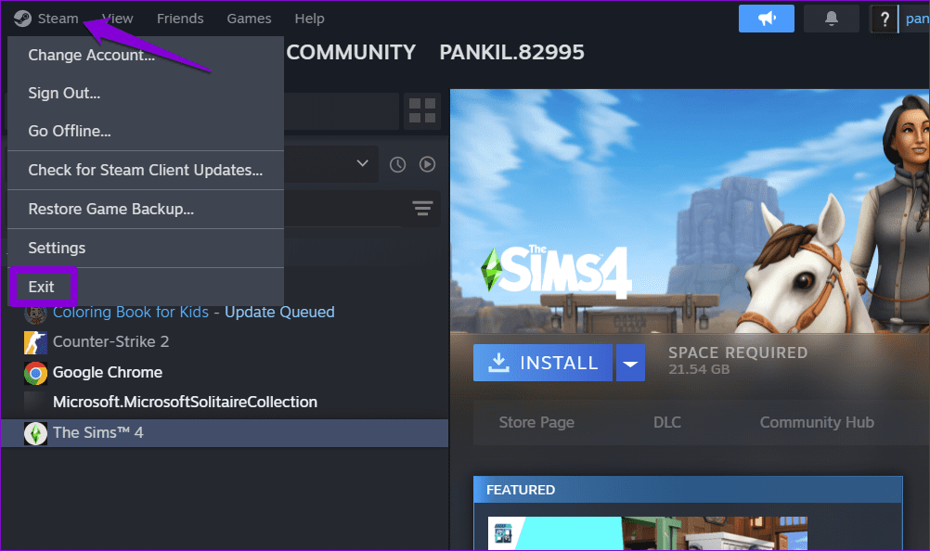Open the Community Hub link
Image resolution: width=930 pixels, height=551 pixels.
(817, 422)
